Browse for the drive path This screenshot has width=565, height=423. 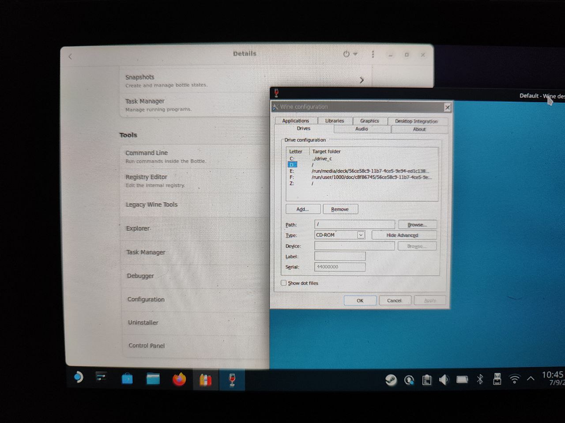point(417,225)
